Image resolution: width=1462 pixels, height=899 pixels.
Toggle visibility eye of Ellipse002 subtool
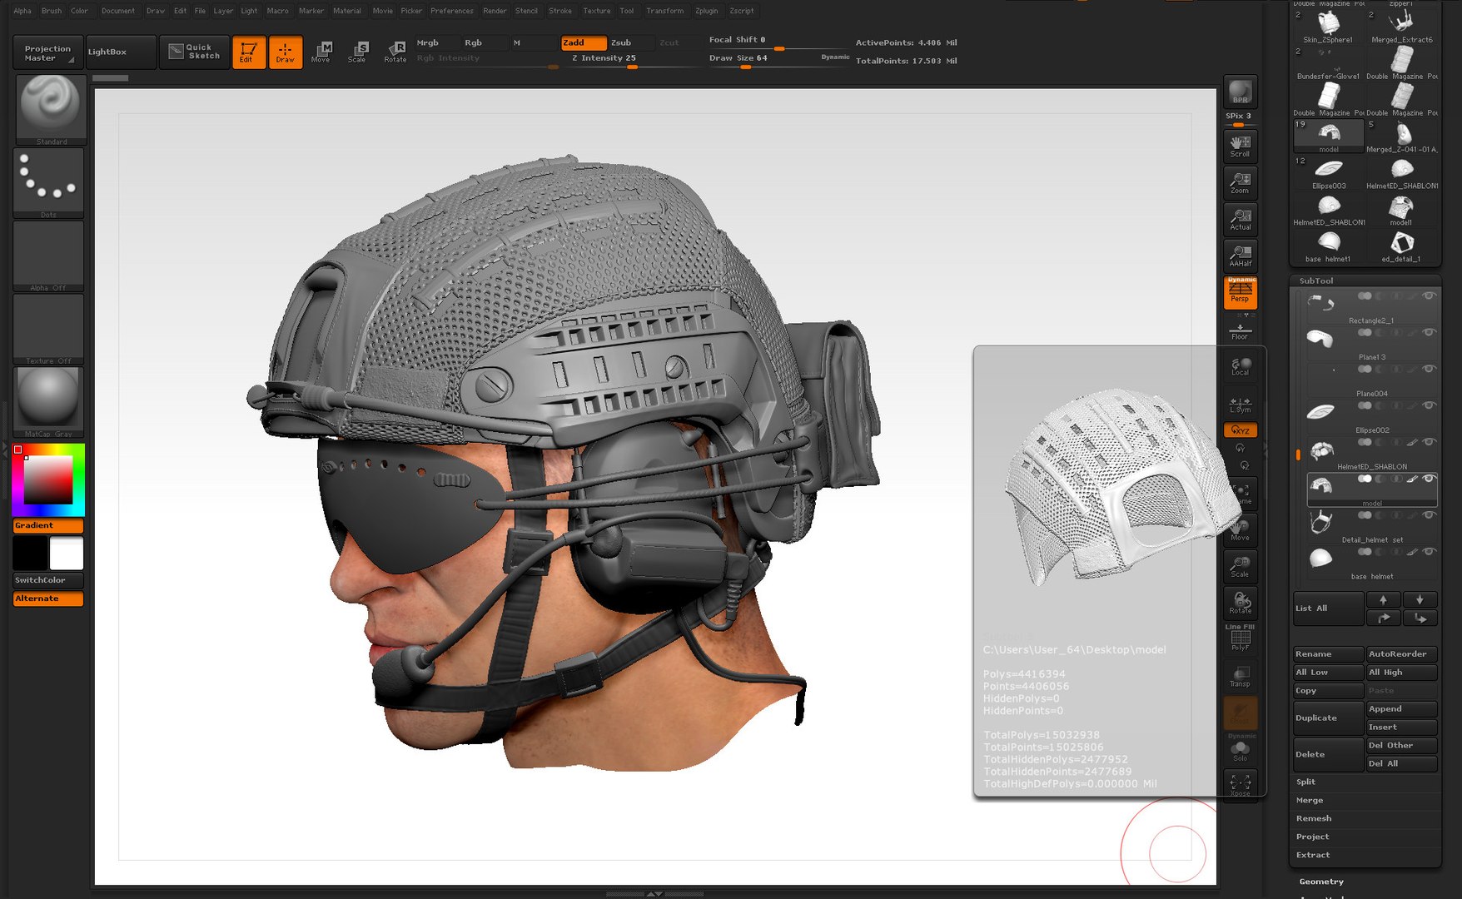(1429, 405)
